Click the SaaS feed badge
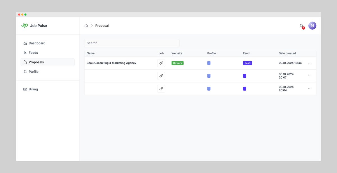This screenshot has width=337, height=173. tap(247, 63)
